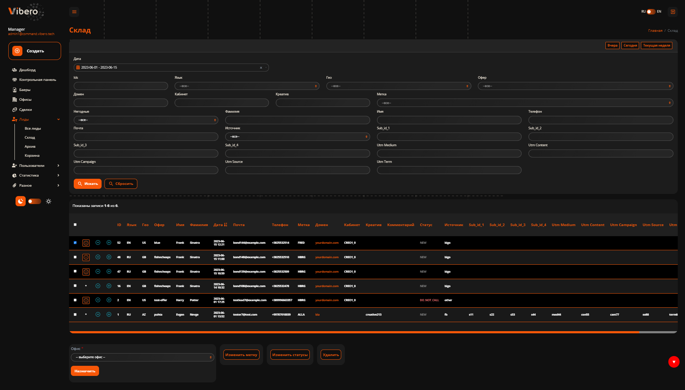Open Архив submenu item
This screenshot has height=390, width=685.
click(30, 147)
